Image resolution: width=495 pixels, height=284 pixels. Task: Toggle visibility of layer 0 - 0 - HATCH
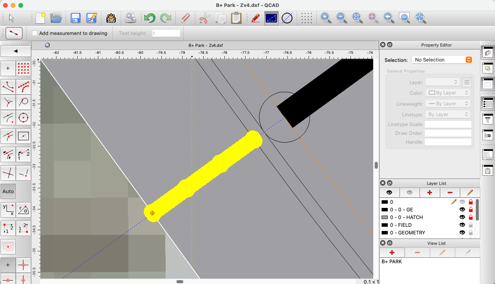[x=462, y=217]
